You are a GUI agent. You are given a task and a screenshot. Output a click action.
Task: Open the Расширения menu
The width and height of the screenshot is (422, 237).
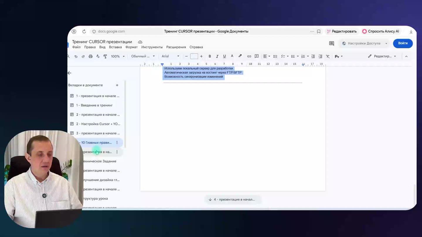[176, 47]
